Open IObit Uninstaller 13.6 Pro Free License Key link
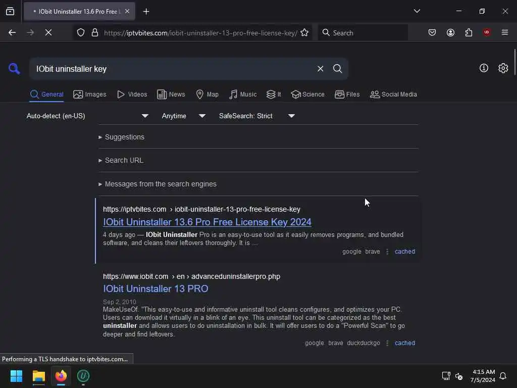The height and width of the screenshot is (388, 517). 207,222
